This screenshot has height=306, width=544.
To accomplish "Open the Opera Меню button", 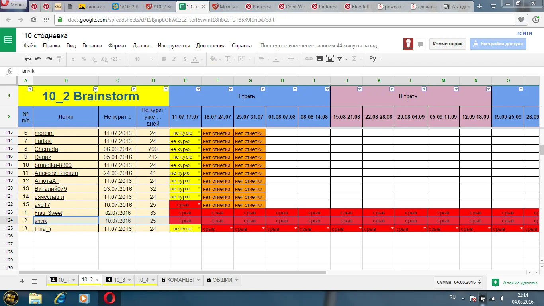I will coord(14,5).
